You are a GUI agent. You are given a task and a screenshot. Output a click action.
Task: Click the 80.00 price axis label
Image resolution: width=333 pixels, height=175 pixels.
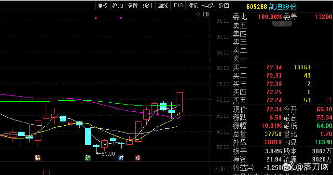[x=223, y=68]
